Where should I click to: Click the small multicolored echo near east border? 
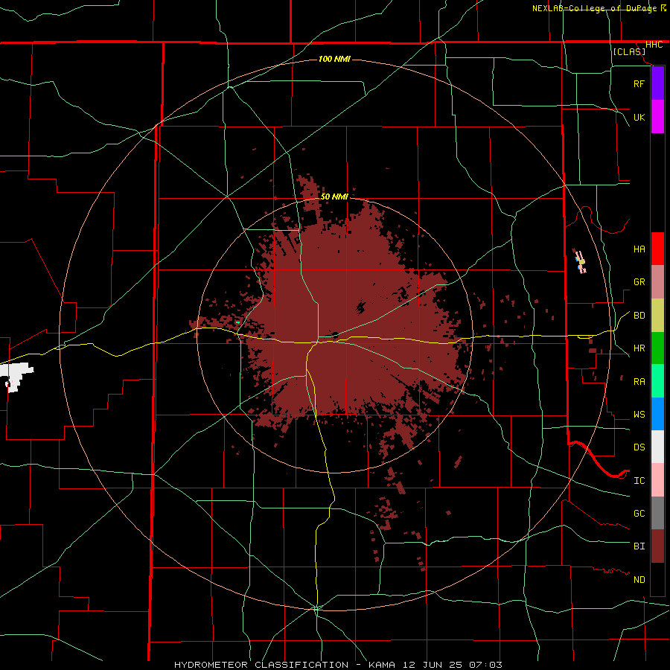point(580,261)
